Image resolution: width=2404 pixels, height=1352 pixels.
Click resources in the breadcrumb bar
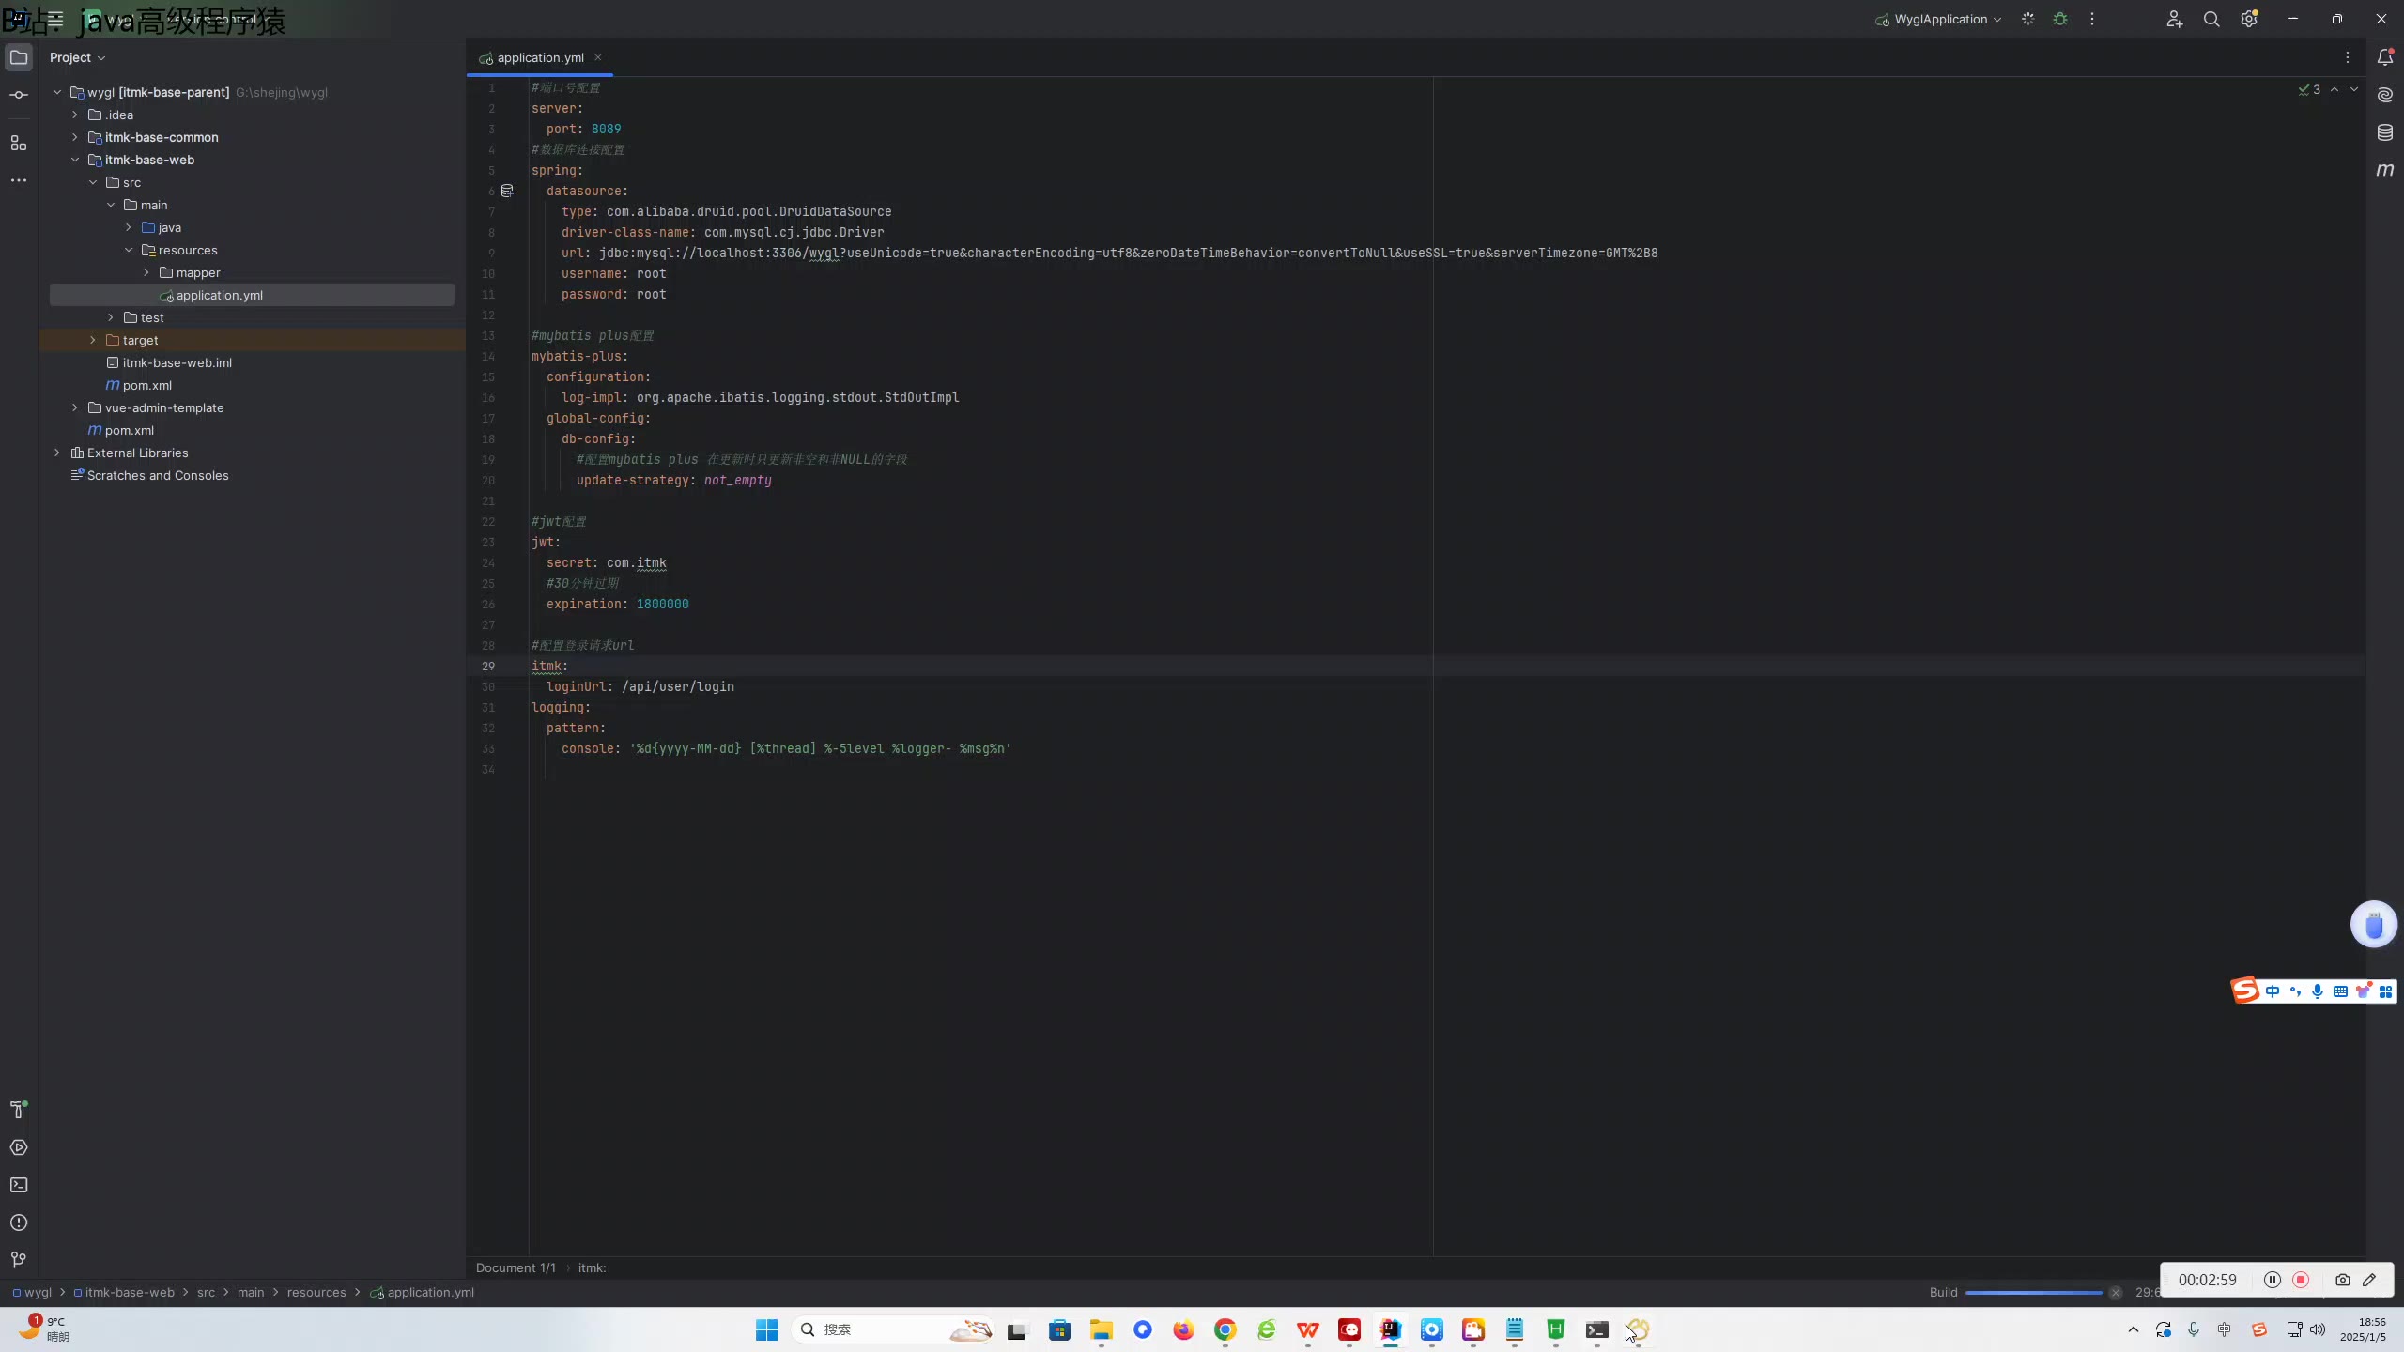[316, 1293]
